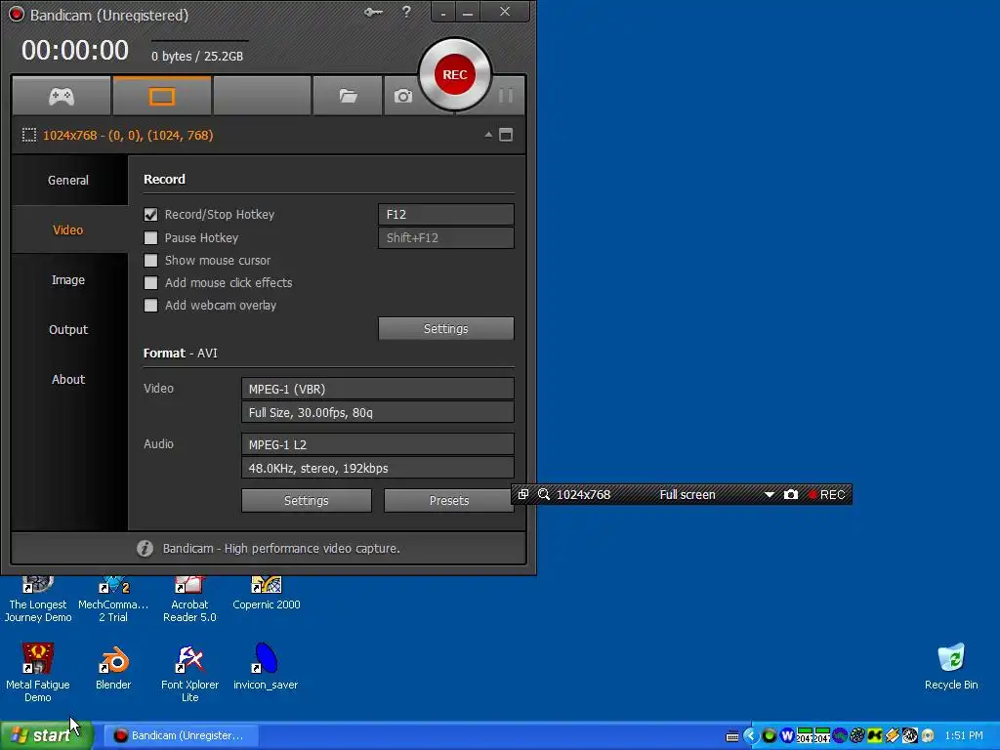Click overlay bar REC button
The width and height of the screenshot is (1000, 750).
826,494
